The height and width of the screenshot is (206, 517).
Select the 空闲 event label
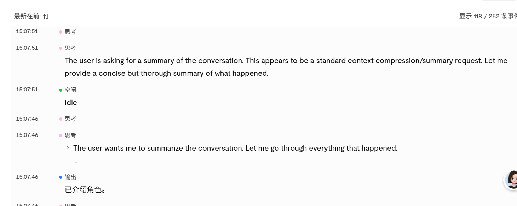70,90
